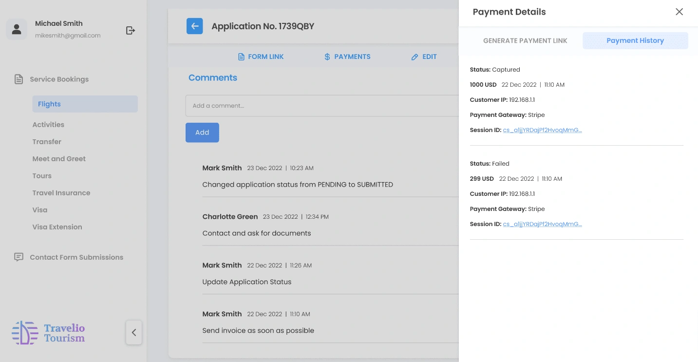
Task: Open the PAYMENTS option
Action: (347, 57)
